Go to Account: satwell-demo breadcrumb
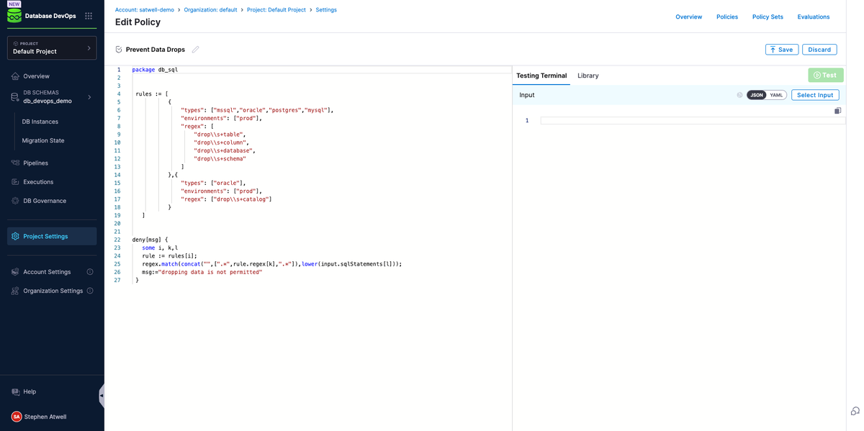This screenshot has width=864, height=431. coord(145,10)
